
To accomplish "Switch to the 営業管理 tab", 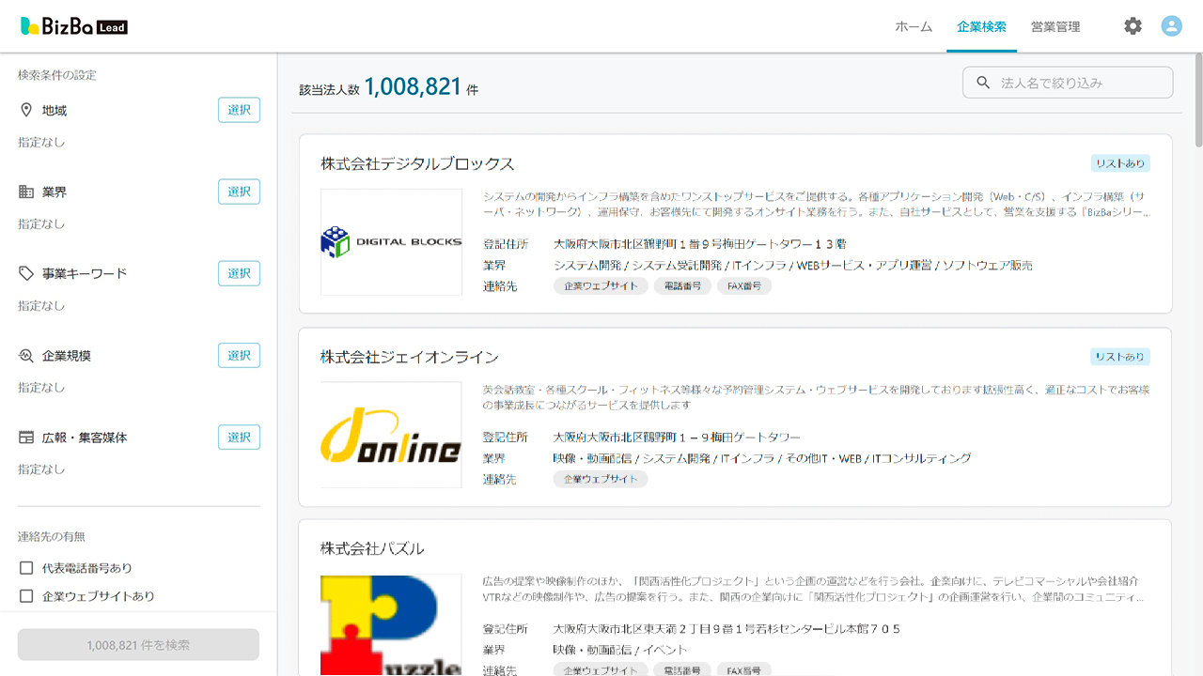I will (1055, 26).
